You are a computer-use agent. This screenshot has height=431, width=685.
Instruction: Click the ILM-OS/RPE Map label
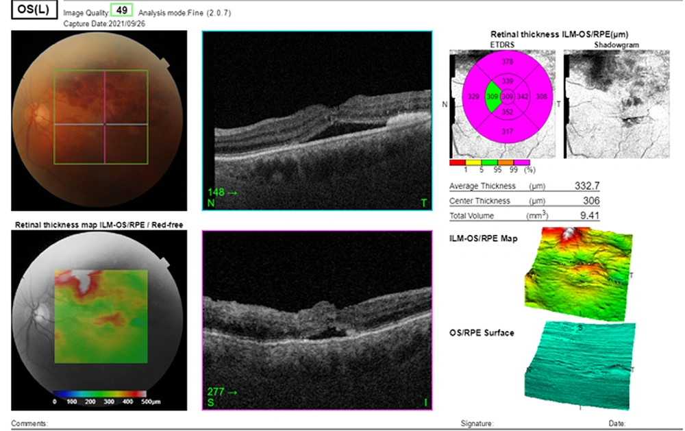pos(483,238)
